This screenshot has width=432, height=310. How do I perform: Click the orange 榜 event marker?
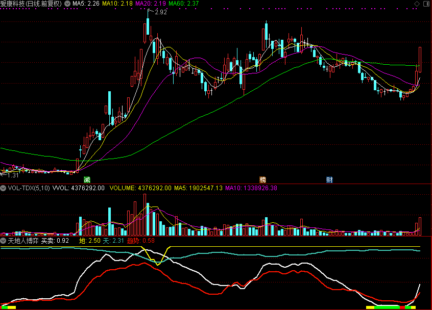click(263, 180)
